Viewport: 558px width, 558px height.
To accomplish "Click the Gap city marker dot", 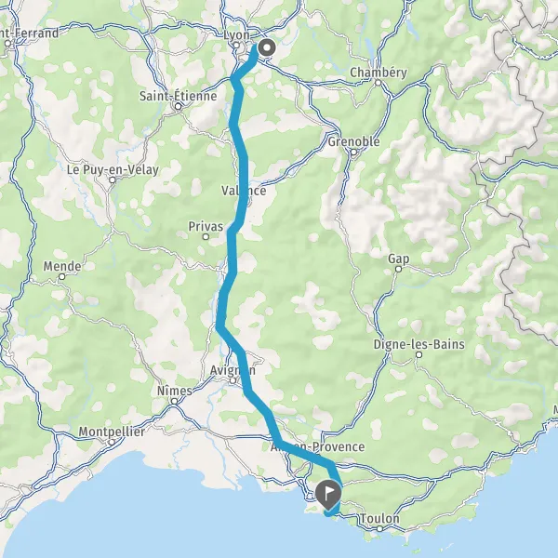I will click(399, 269).
